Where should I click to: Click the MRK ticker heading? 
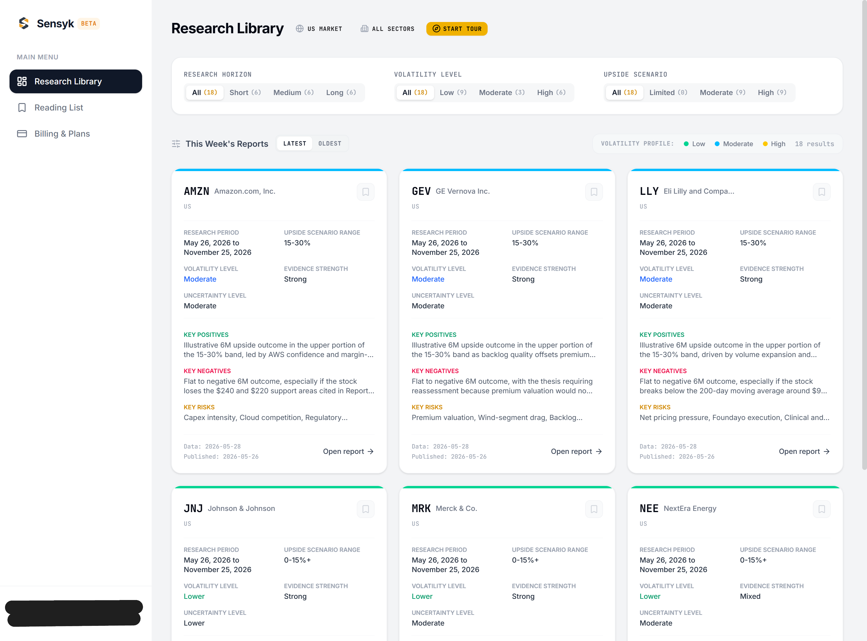pyautogui.click(x=421, y=509)
